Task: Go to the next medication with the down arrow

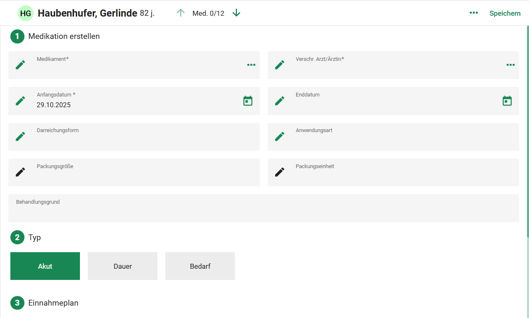Action: (237, 13)
